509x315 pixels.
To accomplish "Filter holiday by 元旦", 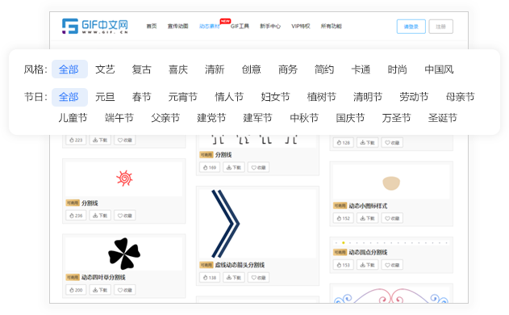I will tap(105, 97).
